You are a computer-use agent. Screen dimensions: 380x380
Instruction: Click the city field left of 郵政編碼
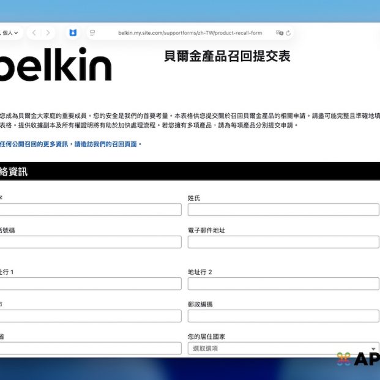point(91,316)
